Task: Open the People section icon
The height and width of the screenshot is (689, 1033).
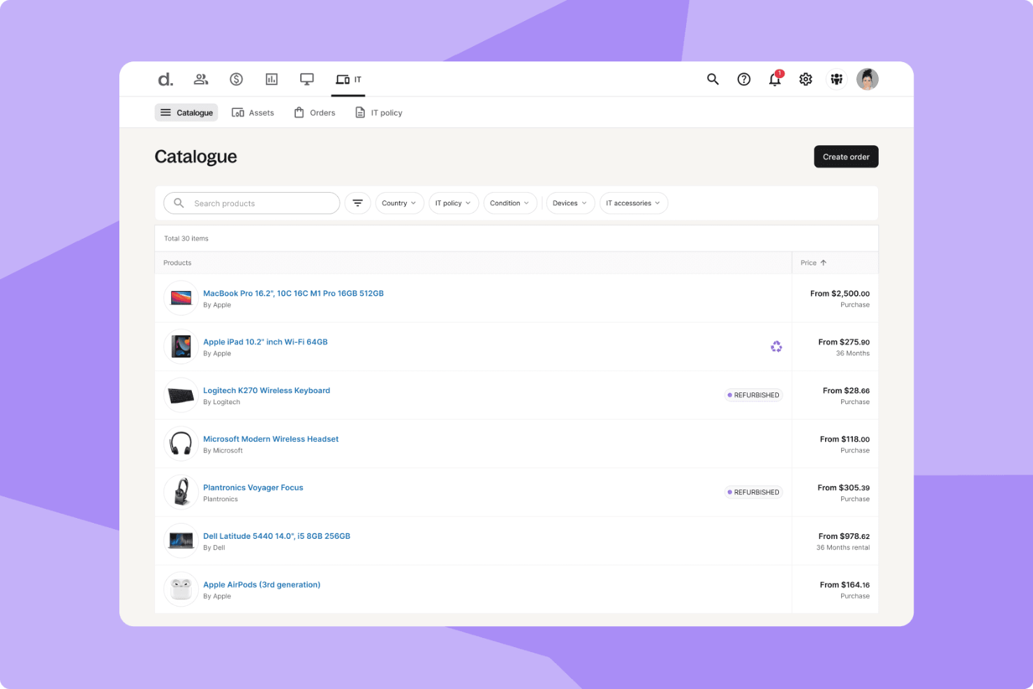Action: pos(201,79)
